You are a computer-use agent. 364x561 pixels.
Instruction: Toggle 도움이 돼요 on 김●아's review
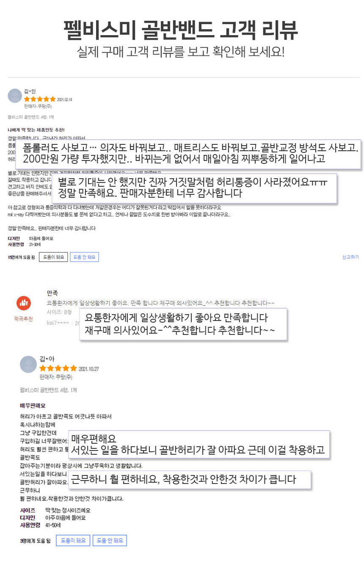73,540
